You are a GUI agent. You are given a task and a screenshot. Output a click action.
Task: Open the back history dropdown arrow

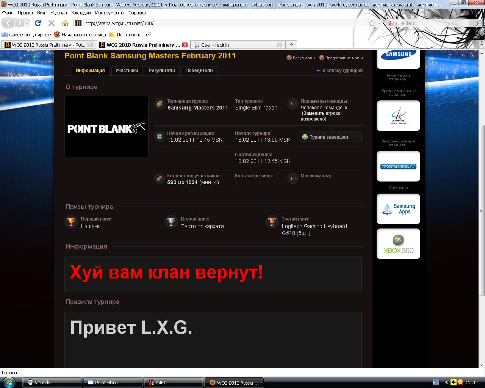tap(27, 23)
